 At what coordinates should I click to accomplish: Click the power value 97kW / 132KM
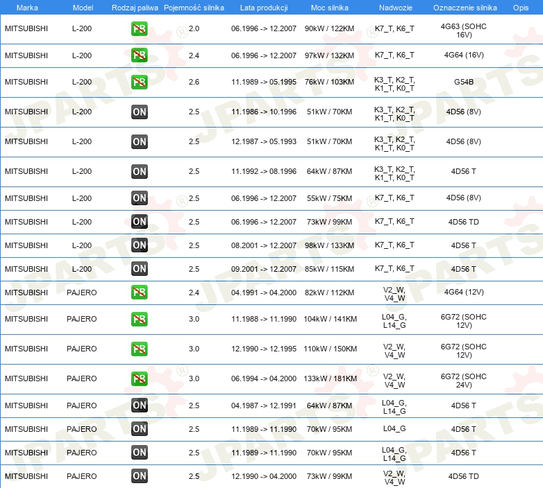(329, 55)
